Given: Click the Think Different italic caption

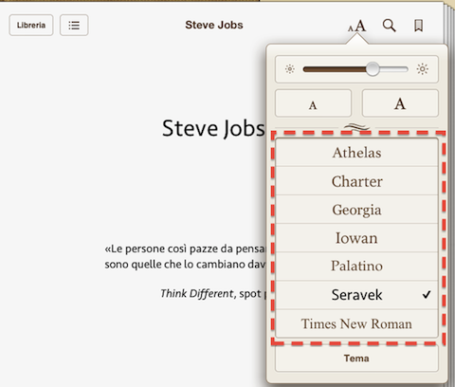Looking at the screenshot, I should point(197,294).
